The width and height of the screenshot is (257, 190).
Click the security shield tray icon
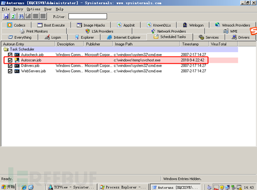[222, 187]
